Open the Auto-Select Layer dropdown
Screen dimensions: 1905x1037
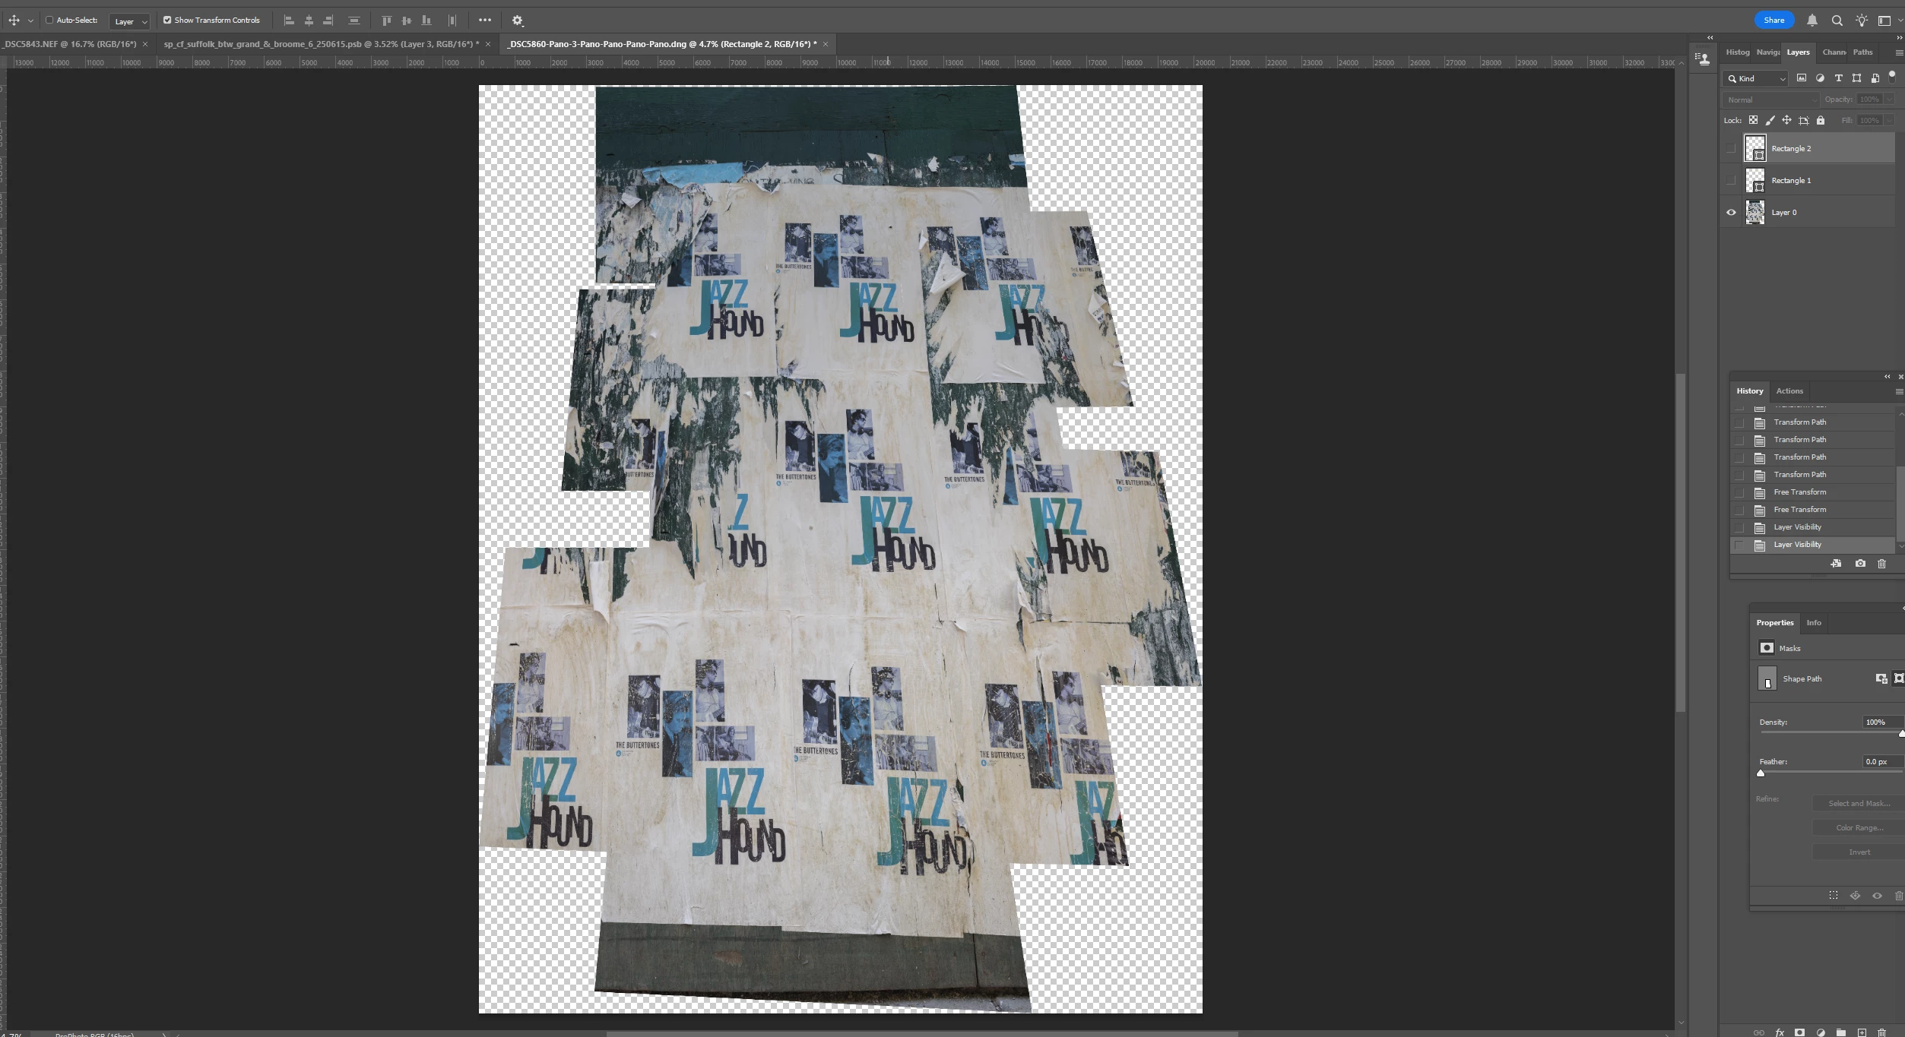[x=129, y=21]
